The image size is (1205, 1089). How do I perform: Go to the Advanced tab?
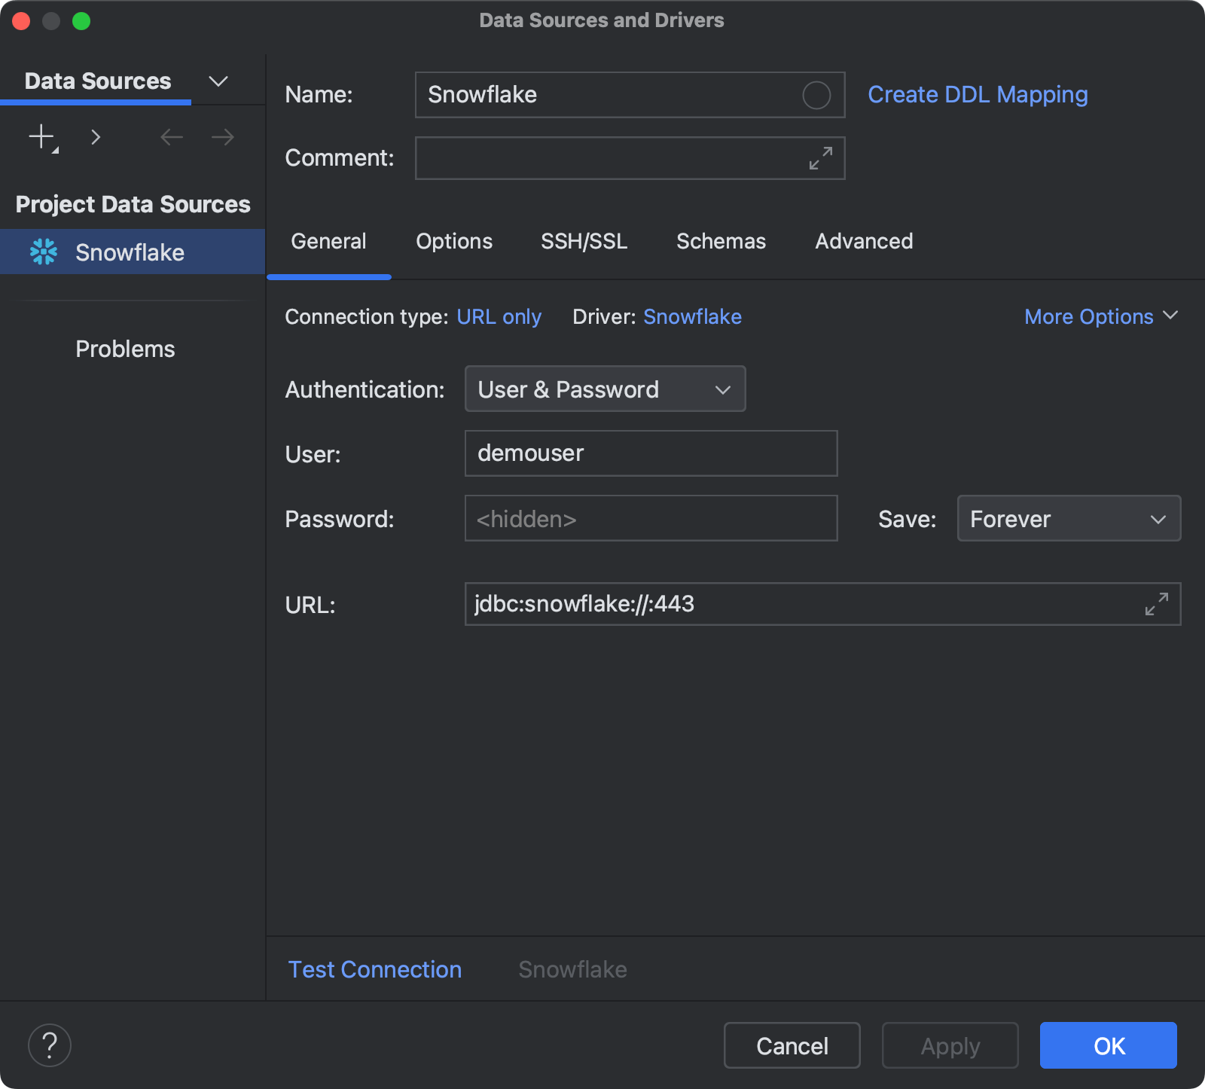pyautogui.click(x=863, y=241)
